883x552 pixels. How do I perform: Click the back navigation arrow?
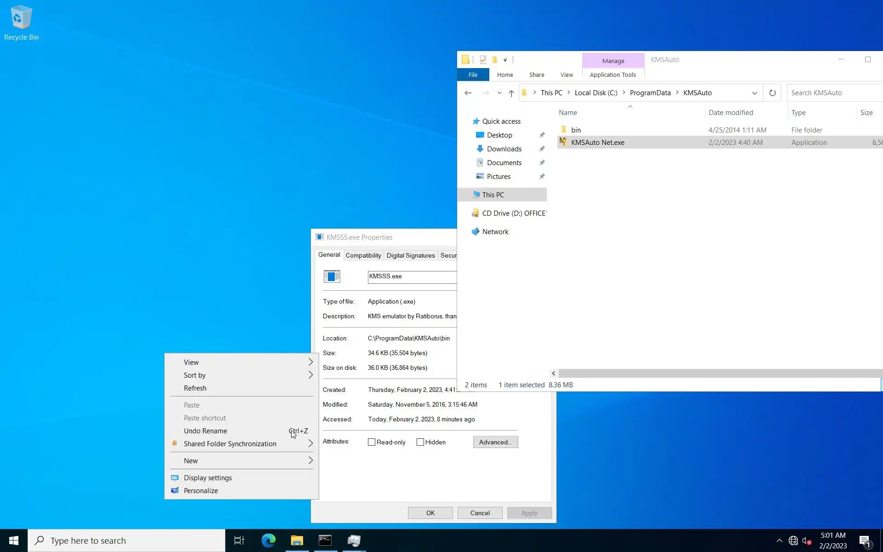[468, 93]
